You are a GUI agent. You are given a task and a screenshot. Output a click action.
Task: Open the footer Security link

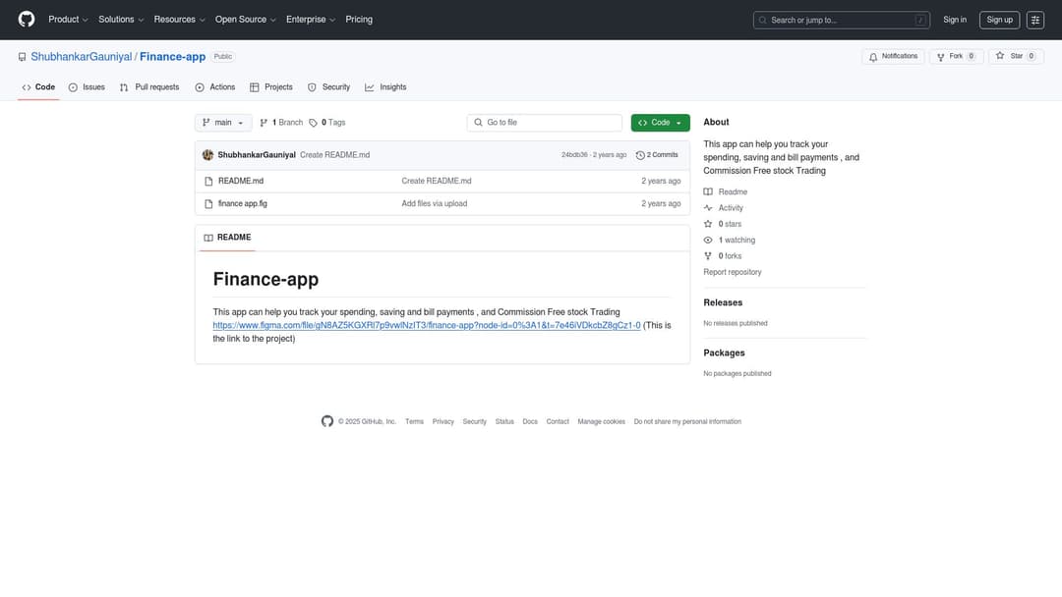(x=474, y=422)
